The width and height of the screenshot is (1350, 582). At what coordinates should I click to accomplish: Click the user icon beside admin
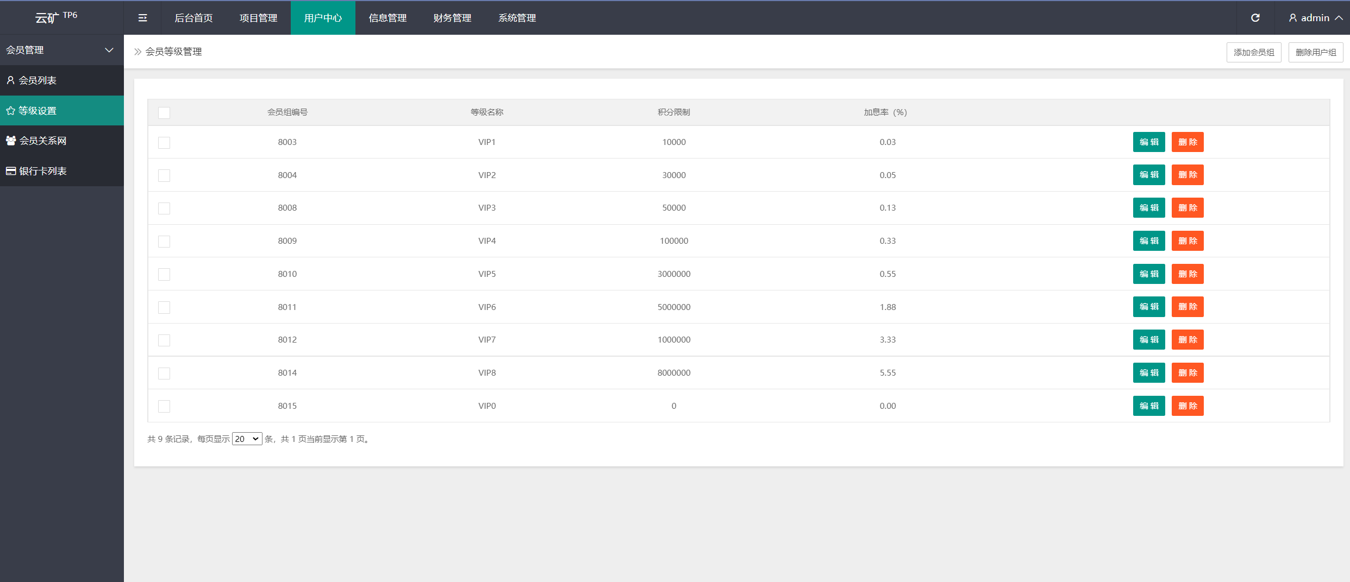pos(1292,18)
